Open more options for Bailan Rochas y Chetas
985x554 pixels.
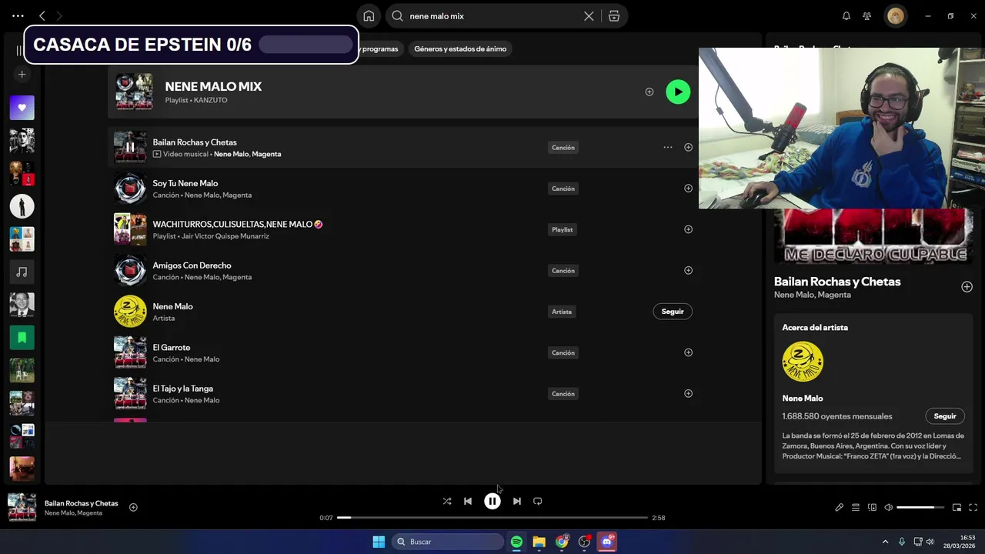pyautogui.click(x=668, y=147)
